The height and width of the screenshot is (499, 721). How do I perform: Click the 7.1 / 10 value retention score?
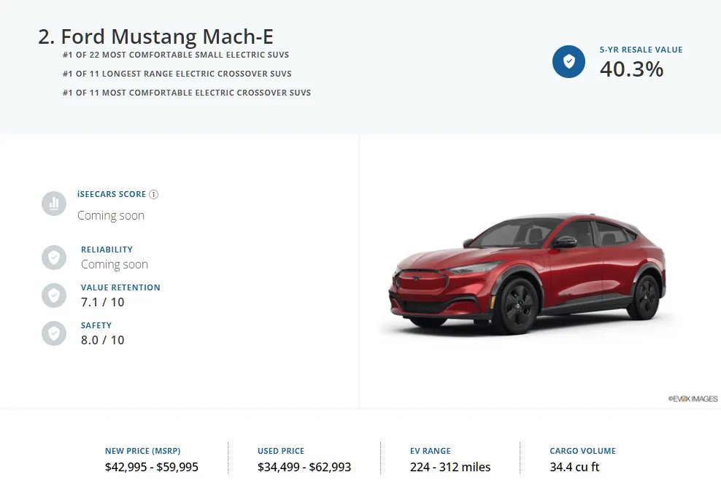pos(103,302)
